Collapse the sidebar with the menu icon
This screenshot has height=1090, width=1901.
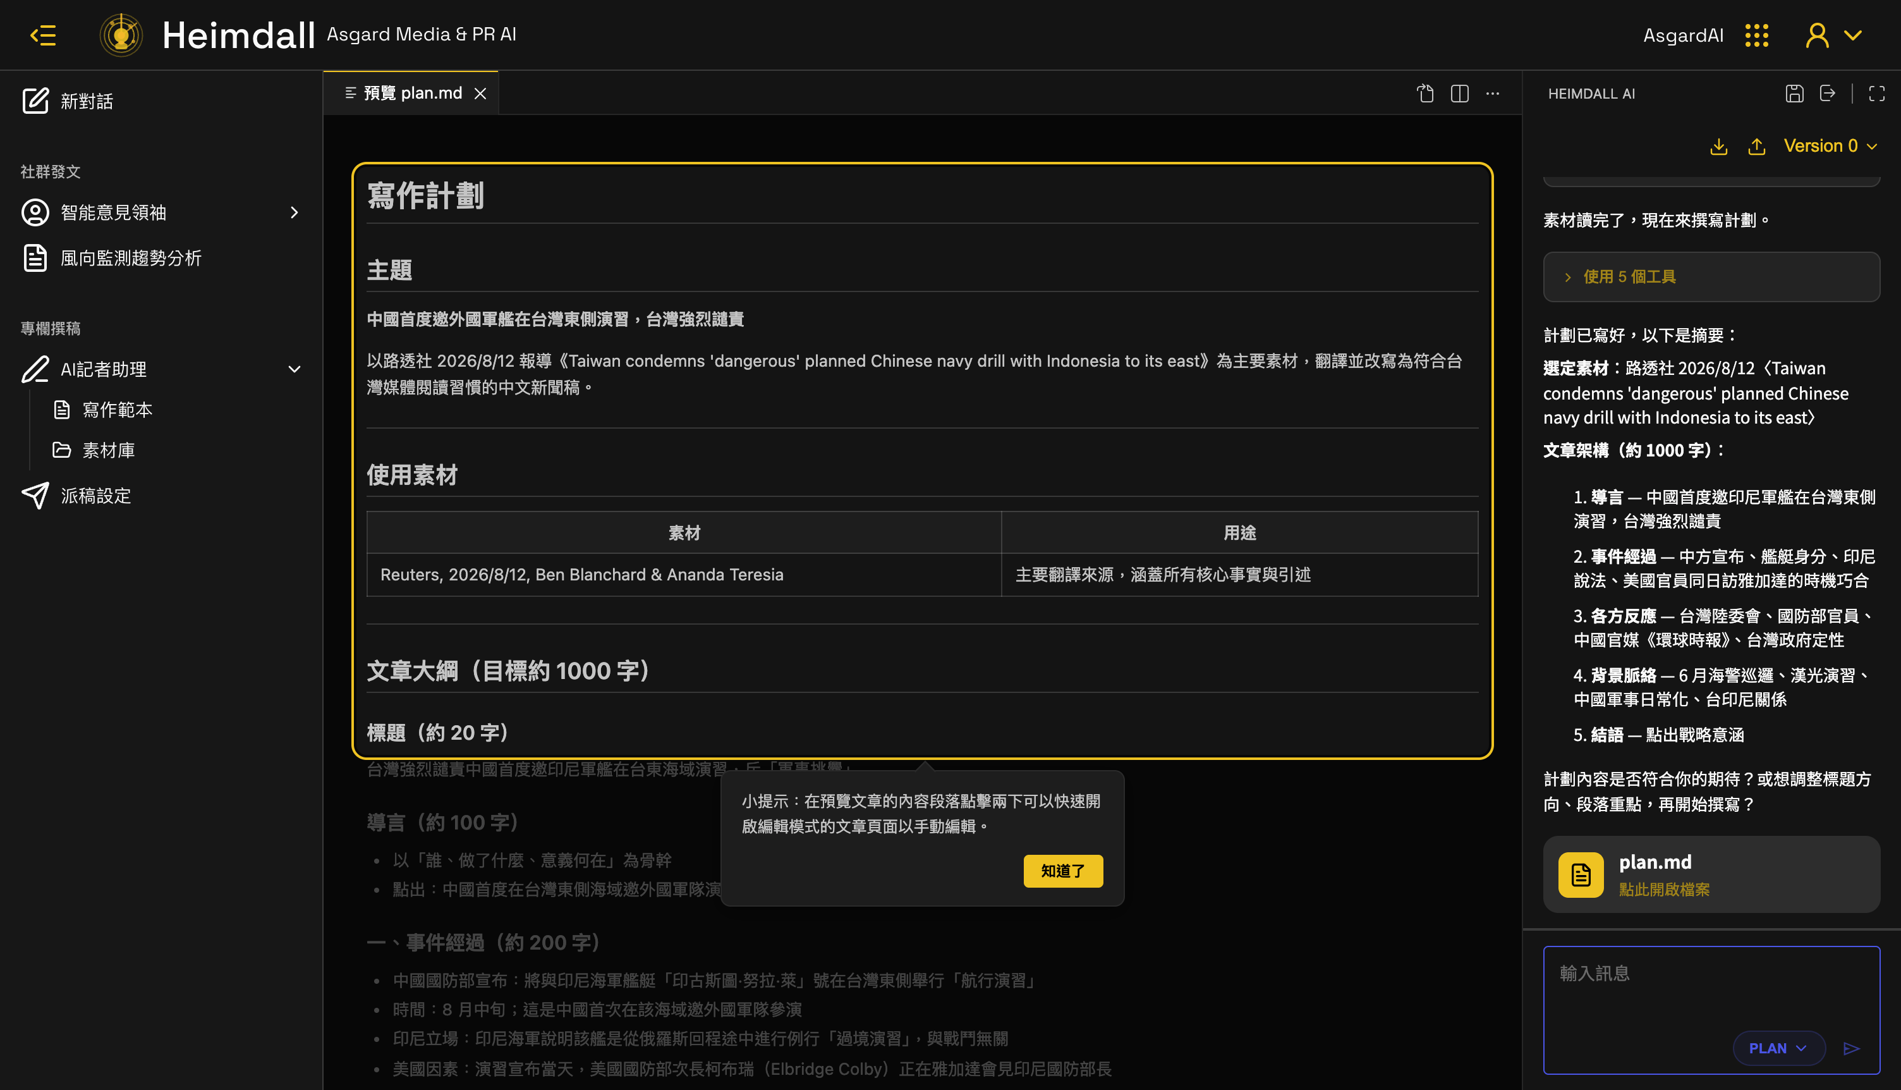click(x=42, y=35)
